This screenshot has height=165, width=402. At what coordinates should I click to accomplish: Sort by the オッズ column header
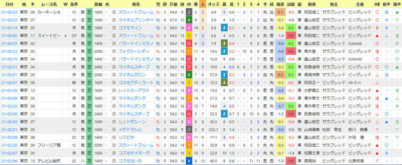pyautogui.click(x=214, y=4)
